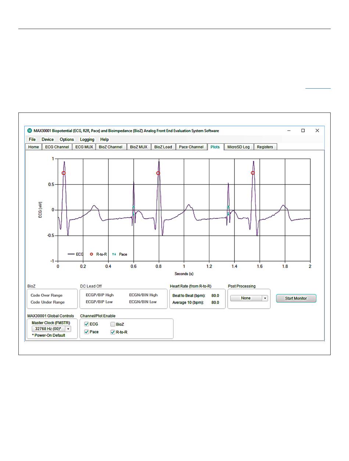Open the Options menu
The width and height of the screenshot is (349, 461).
(67, 140)
